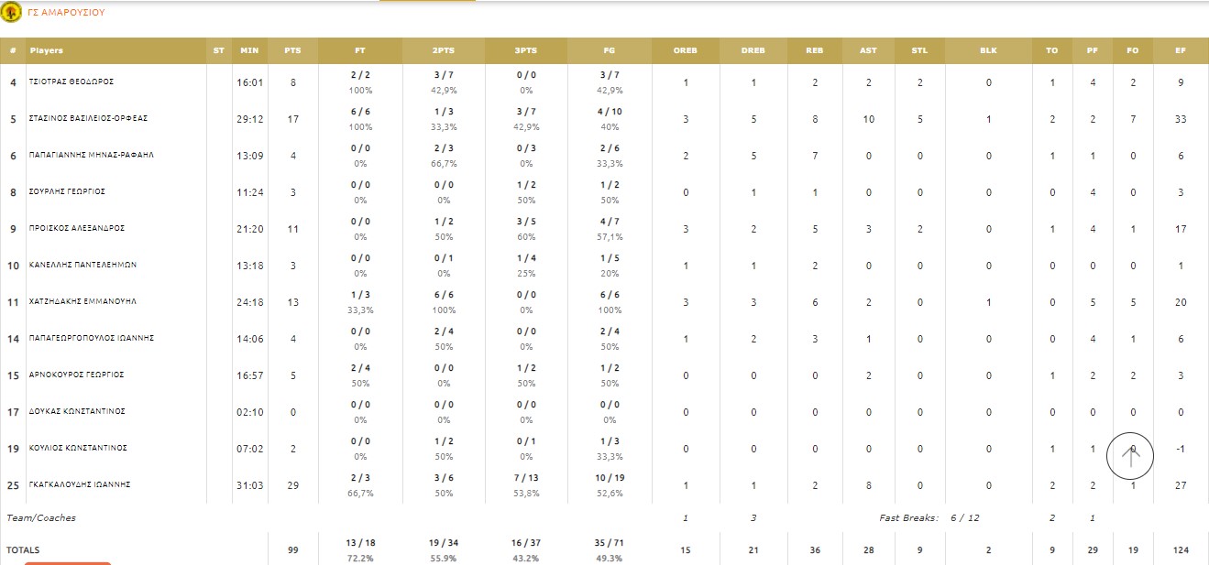
Task: Open player ΣΤΑΣΙΝΟΣ ΒΑΣΙΛΕΙΟΣ-ΟΡΦΕΑΣ
Action: [89, 119]
